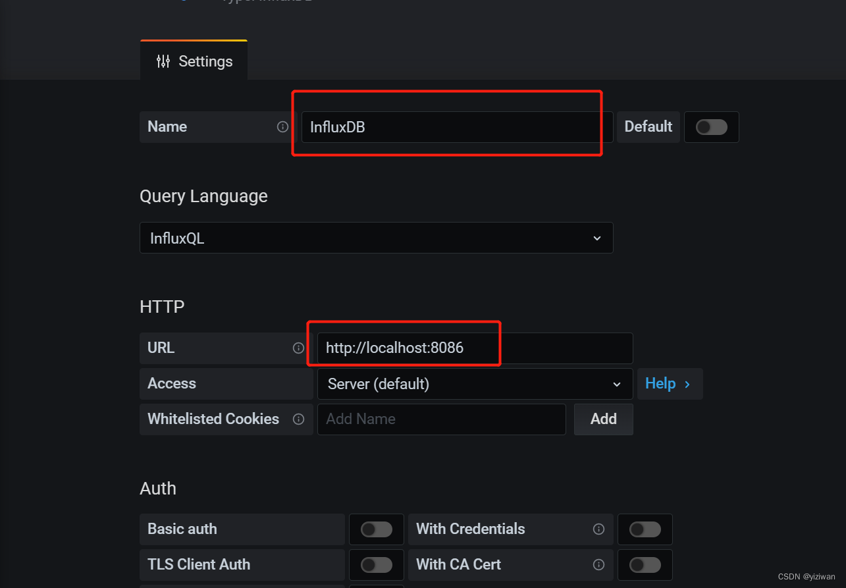Screen dimensions: 846x588
Task: Enable the TLS Client Auth switch
Action: [376, 564]
